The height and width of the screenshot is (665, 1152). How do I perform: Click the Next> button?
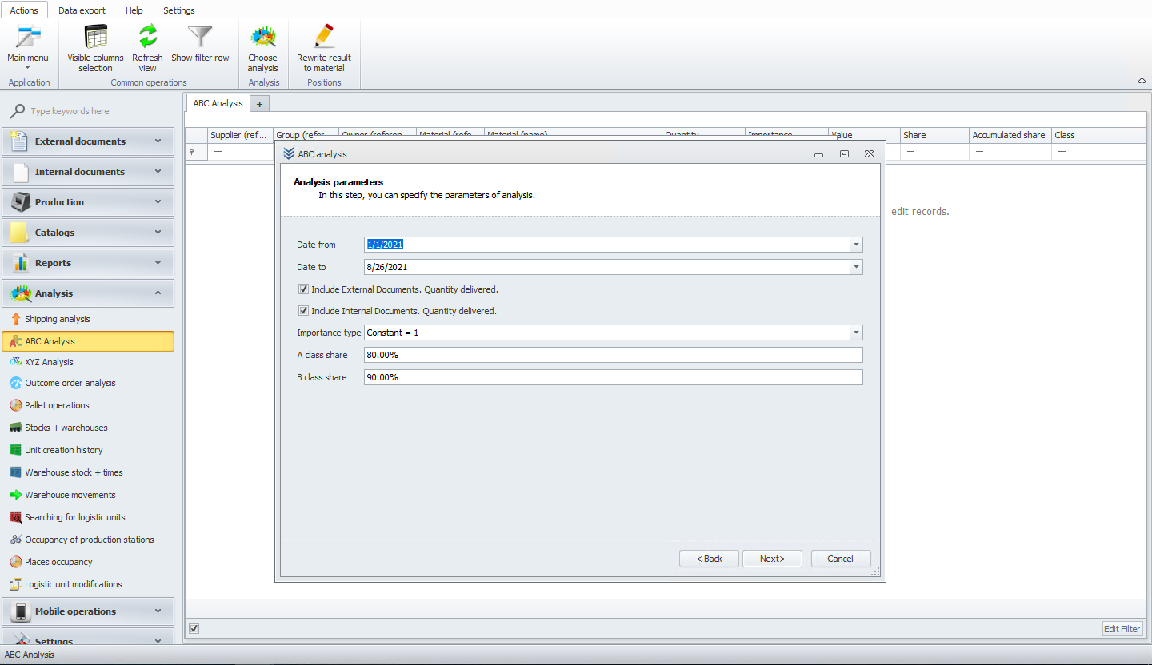click(772, 559)
